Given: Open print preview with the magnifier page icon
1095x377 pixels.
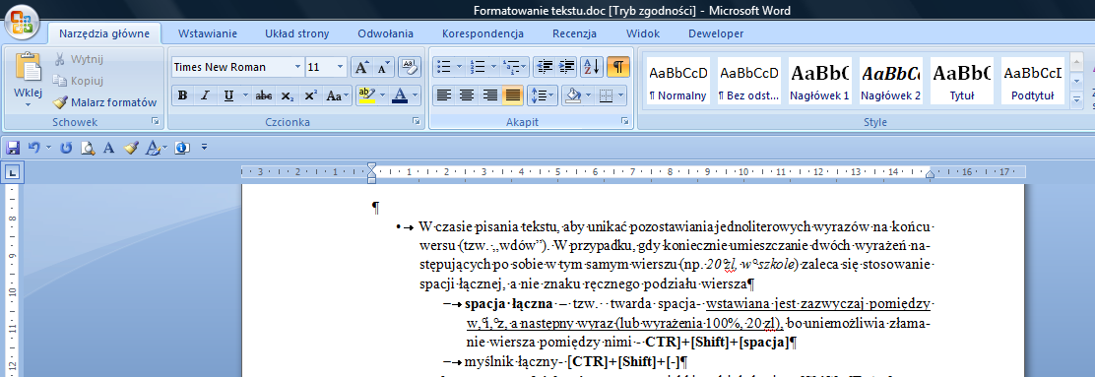Looking at the screenshot, I should [88, 148].
